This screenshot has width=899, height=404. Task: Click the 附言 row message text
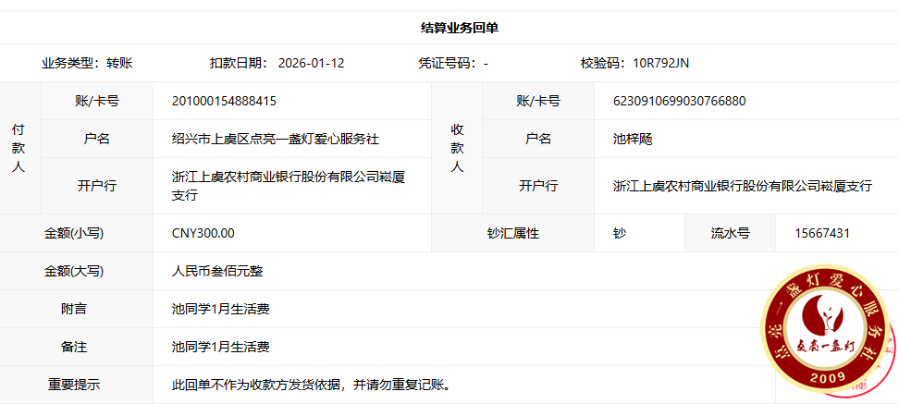coord(220,309)
